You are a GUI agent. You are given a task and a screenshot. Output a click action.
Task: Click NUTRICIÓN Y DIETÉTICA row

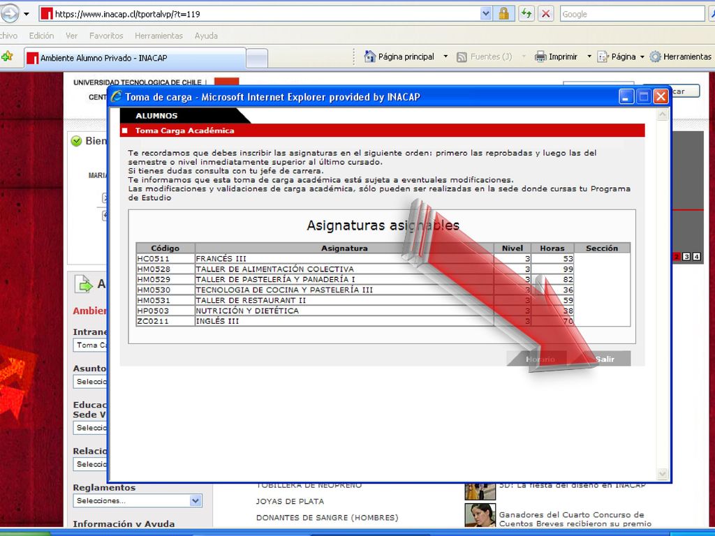point(355,311)
